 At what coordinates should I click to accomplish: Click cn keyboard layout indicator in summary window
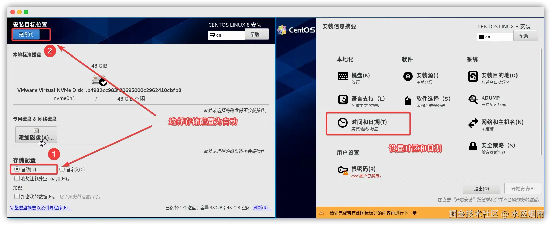click(x=495, y=37)
